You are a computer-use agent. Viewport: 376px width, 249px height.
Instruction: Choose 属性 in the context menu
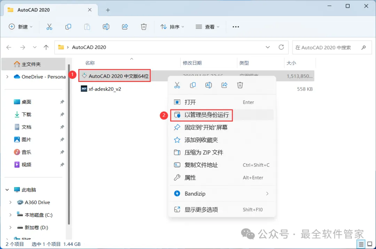click(x=222, y=178)
